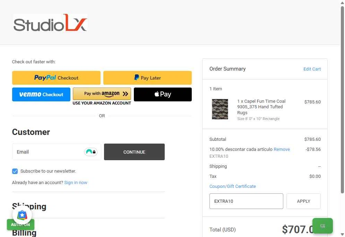Select Venmo Checkout button
Image resolution: width=345 pixels, height=237 pixels.
click(x=41, y=94)
